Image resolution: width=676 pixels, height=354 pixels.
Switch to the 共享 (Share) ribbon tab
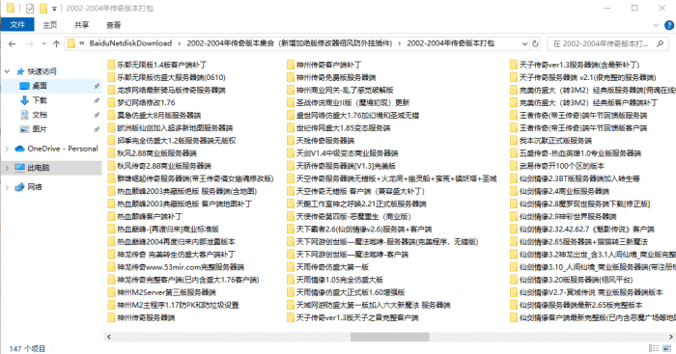81,25
